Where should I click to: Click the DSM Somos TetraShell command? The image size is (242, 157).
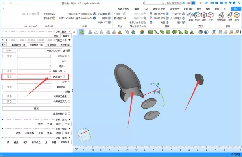tap(82, 14)
